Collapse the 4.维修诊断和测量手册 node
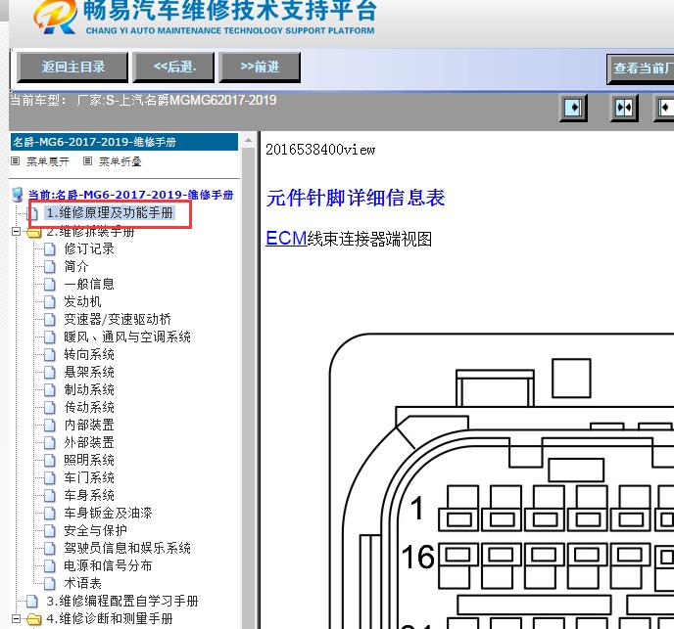The width and height of the screenshot is (674, 629). pos(17,618)
